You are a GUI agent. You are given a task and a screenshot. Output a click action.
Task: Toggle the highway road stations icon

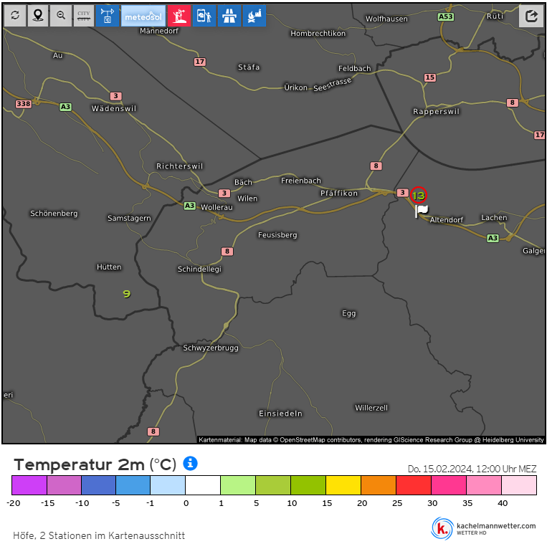pos(229,16)
